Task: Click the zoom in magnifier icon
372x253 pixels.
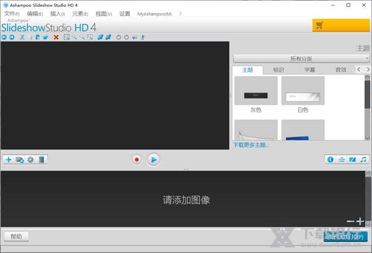Action: (x=74, y=37)
